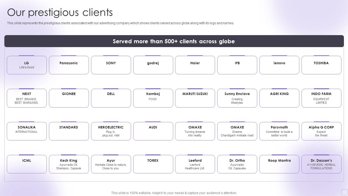Click the HEROELECTRIC client name
This screenshot has height=196, width=348.
point(111,127)
